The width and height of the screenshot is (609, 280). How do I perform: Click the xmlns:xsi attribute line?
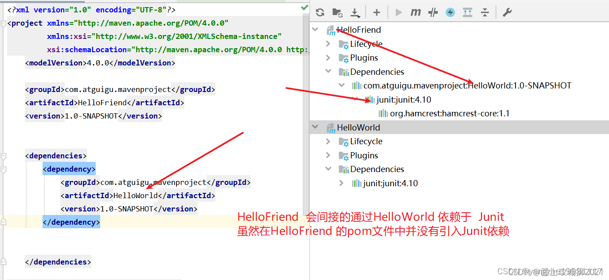coord(164,36)
